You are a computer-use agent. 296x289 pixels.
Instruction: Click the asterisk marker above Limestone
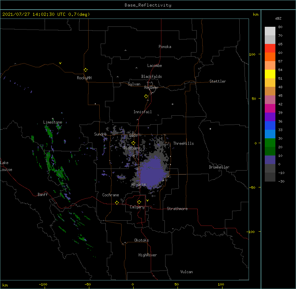[53, 119]
